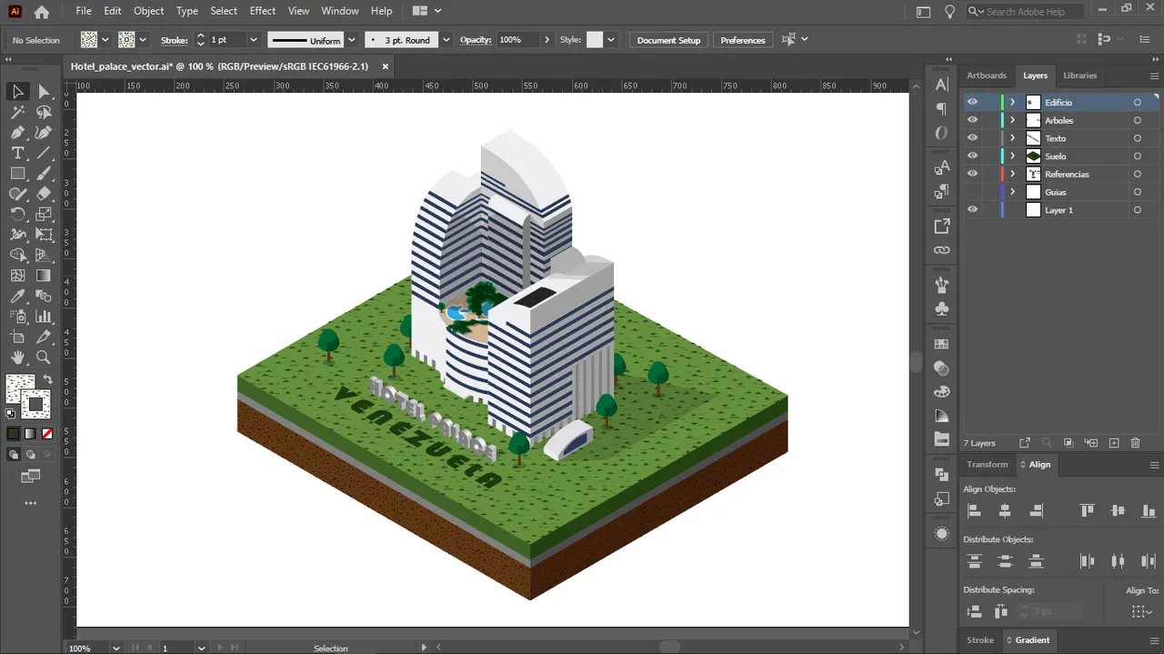The width and height of the screenshot is (1164, 654).
Task: Select the Magic Wand tool
Action: pos(17,112)
